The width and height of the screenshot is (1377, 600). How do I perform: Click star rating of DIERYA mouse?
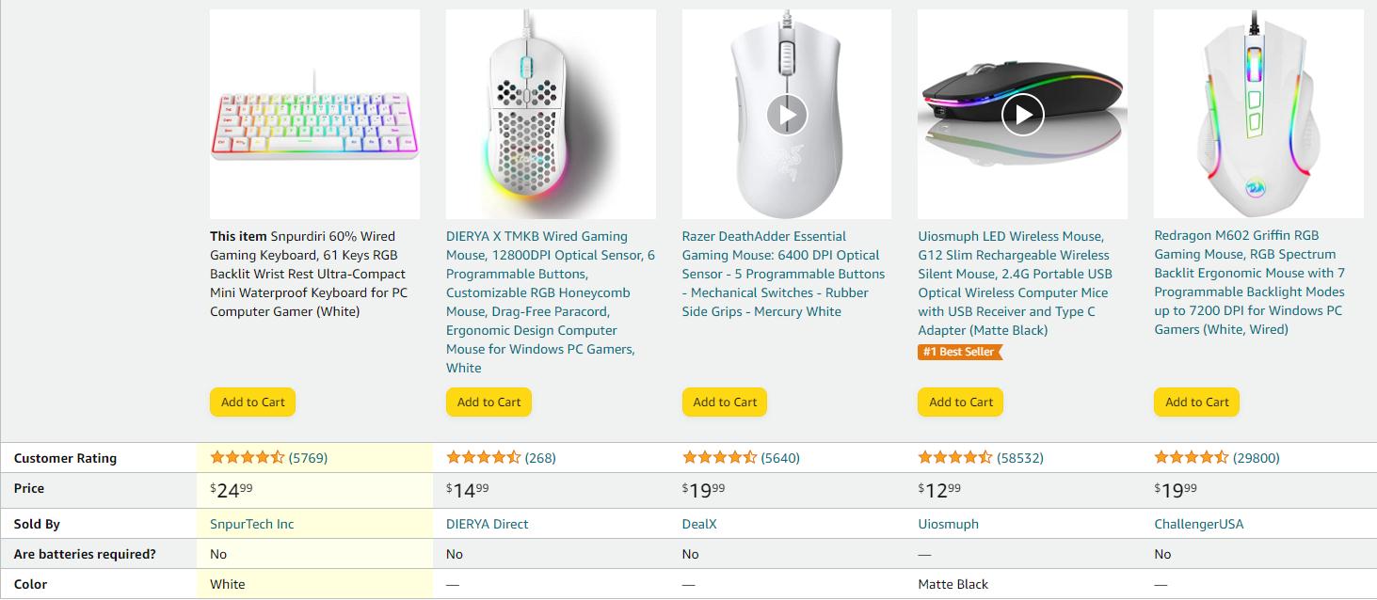tap(483, 458)
